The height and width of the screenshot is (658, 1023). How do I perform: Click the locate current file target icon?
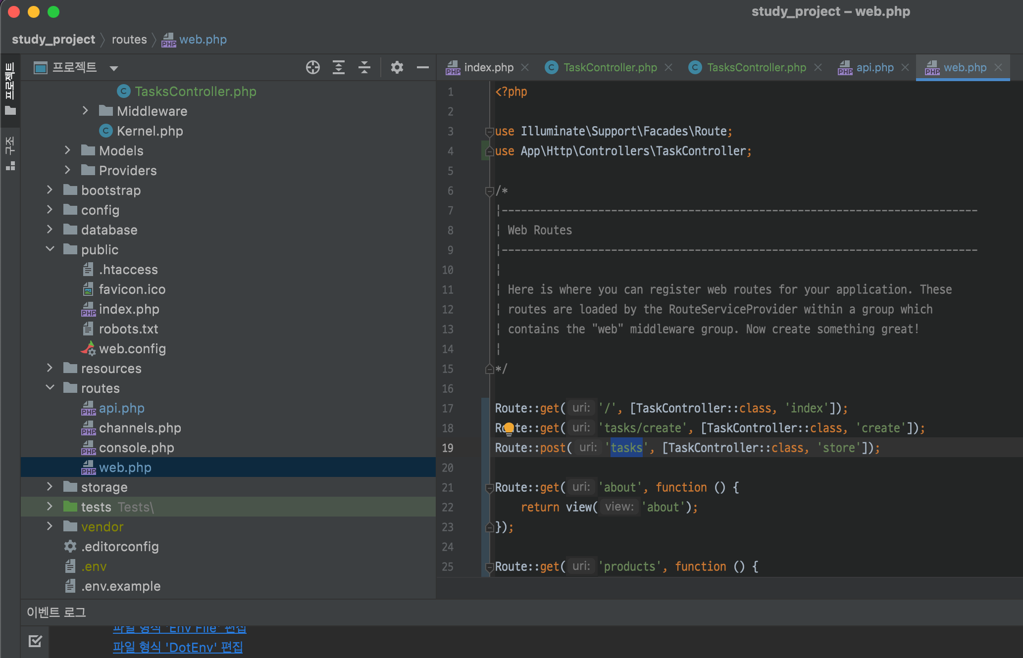click(x=312, y=67)
